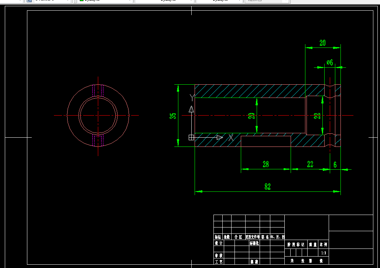The height and width of the screenshot is (268, 380).
Task: Click the 1:1 scale value
Action: [323, 253]
